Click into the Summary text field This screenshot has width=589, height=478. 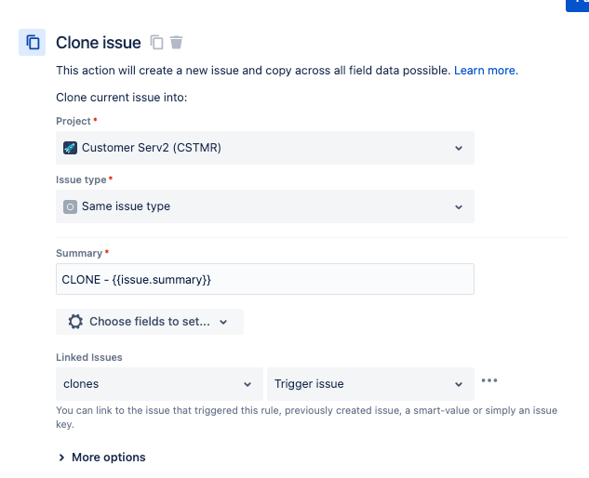(x=265, y=279)
